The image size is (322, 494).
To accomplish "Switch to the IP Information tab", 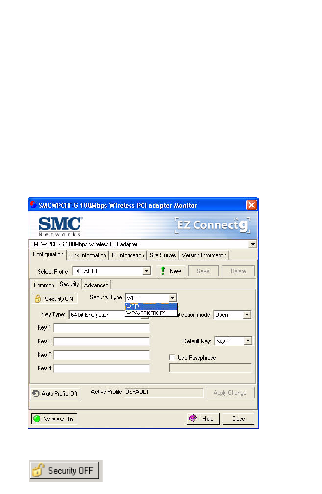I will (128, 255).
